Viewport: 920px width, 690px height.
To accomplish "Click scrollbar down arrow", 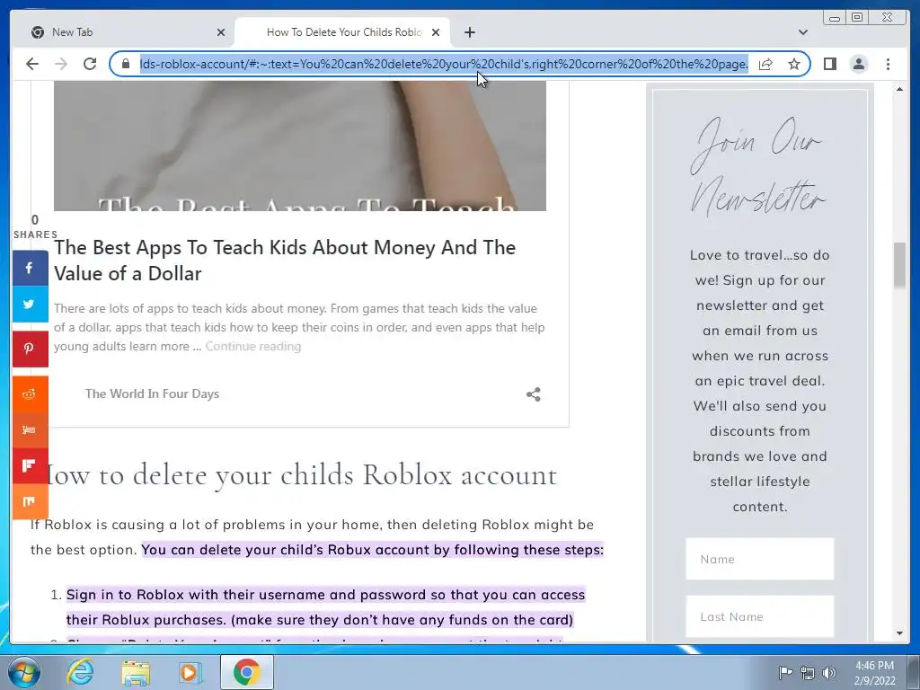I will tap(899, 633).
